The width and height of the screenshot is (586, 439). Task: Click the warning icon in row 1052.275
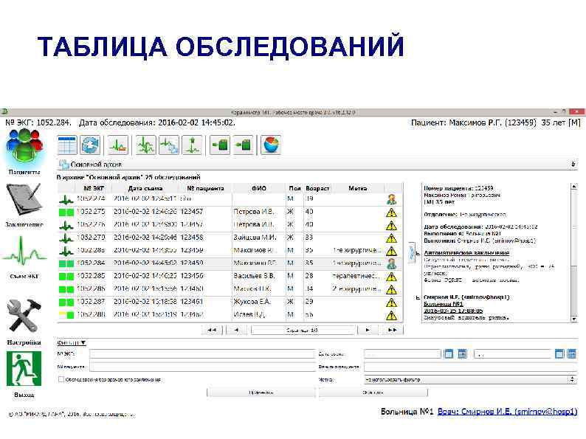(x=391, y=212)
